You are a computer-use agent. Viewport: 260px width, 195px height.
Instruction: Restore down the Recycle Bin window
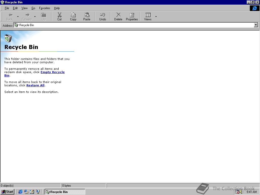pos(253,2)
